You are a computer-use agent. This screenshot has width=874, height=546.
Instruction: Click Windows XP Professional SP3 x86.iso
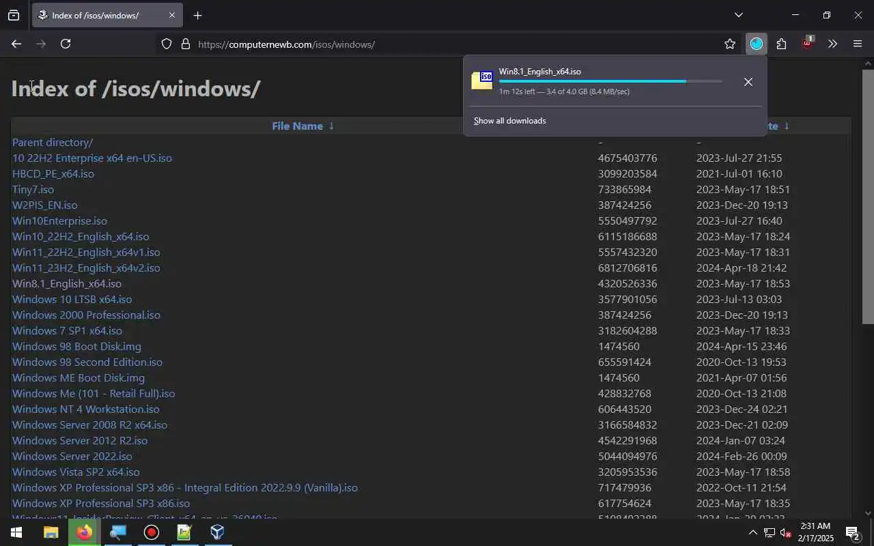[x=101, y=503]
